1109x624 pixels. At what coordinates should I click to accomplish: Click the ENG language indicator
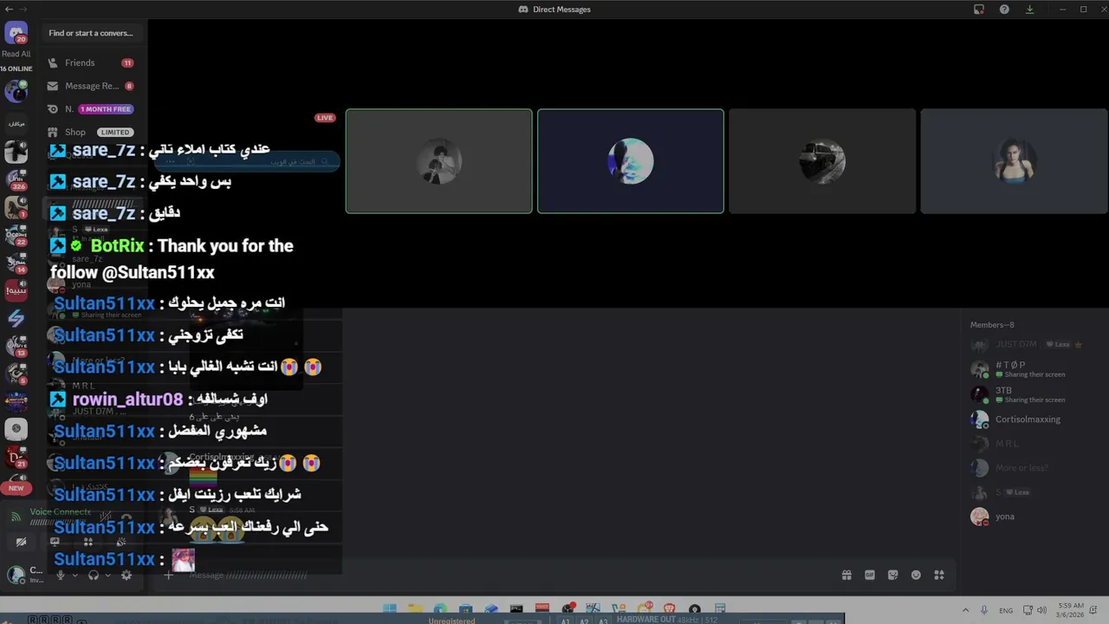[1006, 611]
